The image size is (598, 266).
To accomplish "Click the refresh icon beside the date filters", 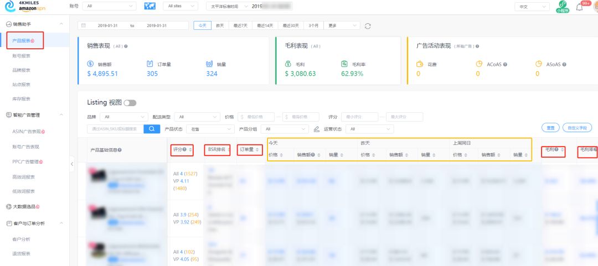I will tap(368, 26).
